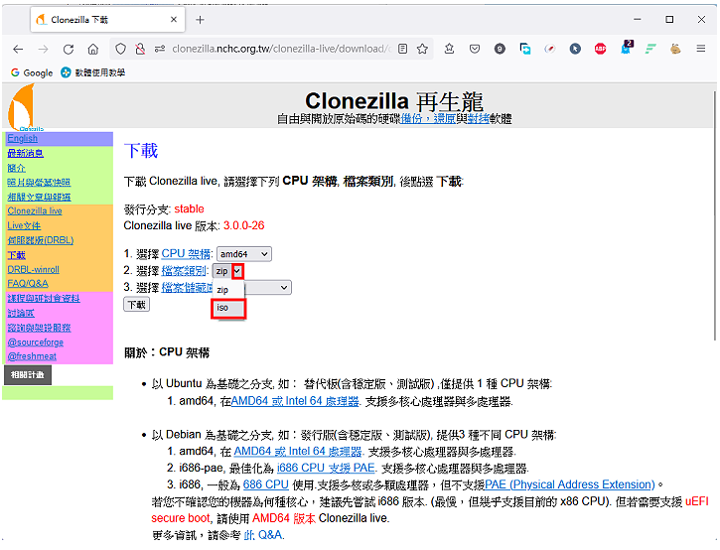Open 討論區 sidebar link
Image resolution: width=720 pixels, height=550 pixels.
21,313
